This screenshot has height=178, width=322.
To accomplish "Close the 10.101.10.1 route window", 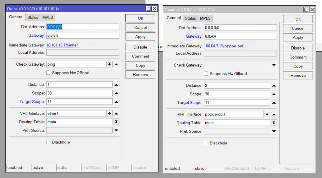I will [154, 8].
